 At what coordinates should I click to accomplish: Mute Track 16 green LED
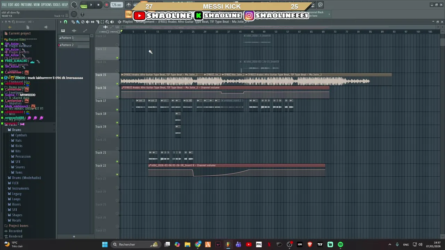pyautogui.click(x=117, y=97)
